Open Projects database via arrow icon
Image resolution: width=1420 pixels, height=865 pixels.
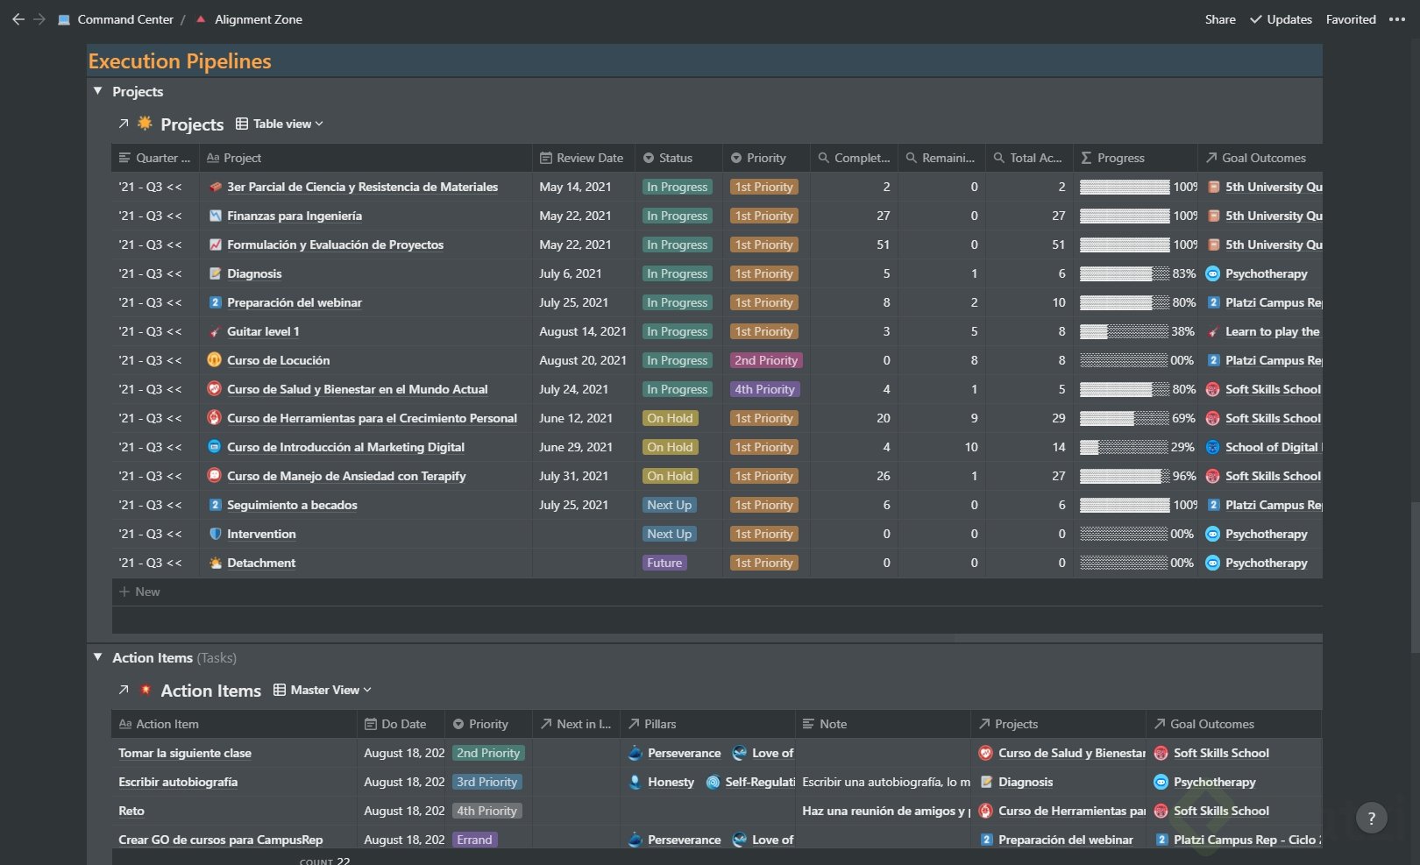click(x=124, y=124)
